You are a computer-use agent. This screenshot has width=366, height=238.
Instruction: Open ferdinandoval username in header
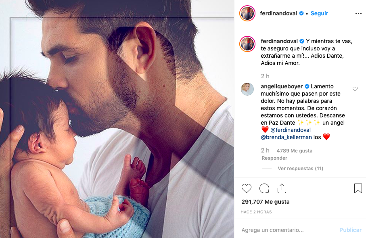pyautogui.click(x=278, y=13)
